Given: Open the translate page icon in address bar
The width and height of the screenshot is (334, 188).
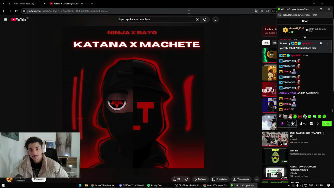Looking at the screenshot, I should click(256, 11).
